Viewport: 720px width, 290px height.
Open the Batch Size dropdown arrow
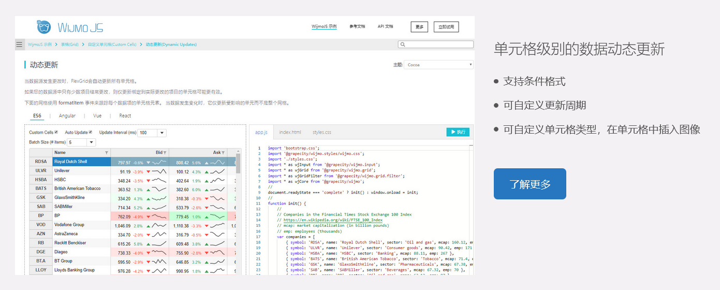(x=91, y=142)
